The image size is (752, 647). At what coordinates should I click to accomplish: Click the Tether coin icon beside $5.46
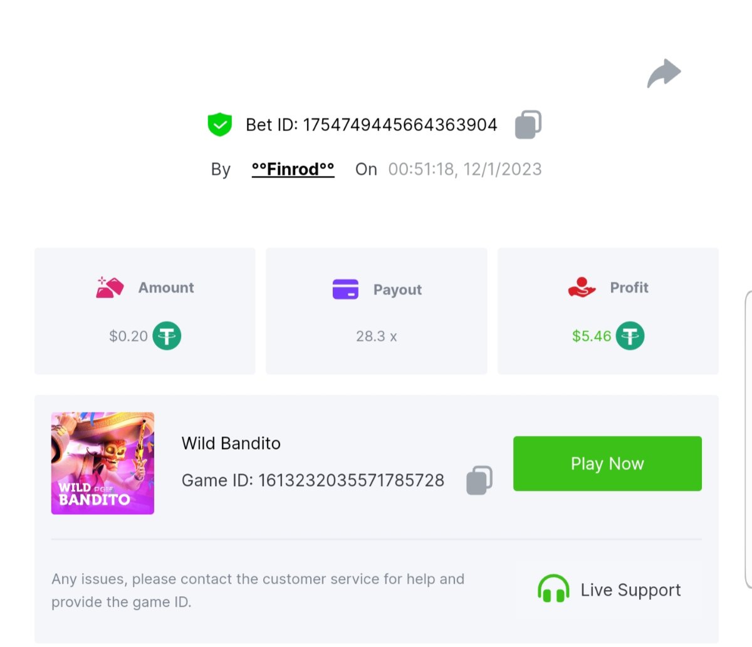pos(629,336)
